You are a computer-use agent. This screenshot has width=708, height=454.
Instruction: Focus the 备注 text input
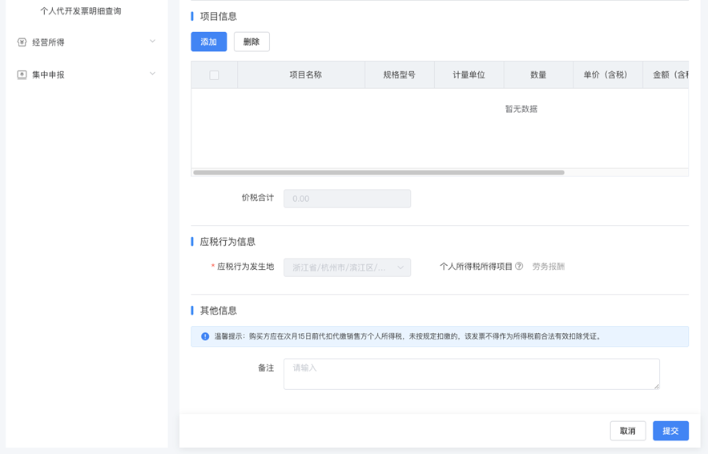[471, 374]
